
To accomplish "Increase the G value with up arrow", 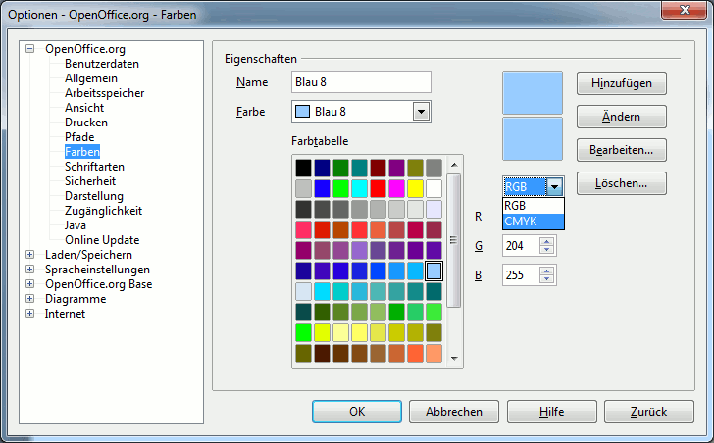I will pos(547,241).
